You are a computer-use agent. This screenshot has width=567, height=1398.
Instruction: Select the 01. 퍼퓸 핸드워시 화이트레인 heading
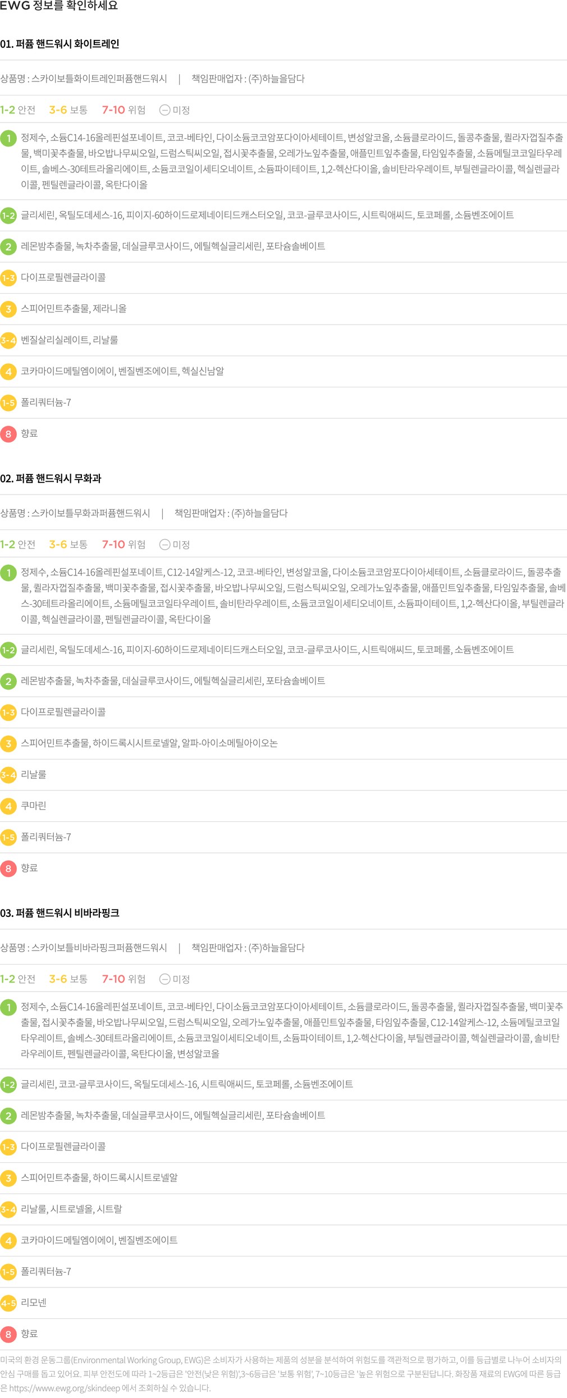coord(60,44)
